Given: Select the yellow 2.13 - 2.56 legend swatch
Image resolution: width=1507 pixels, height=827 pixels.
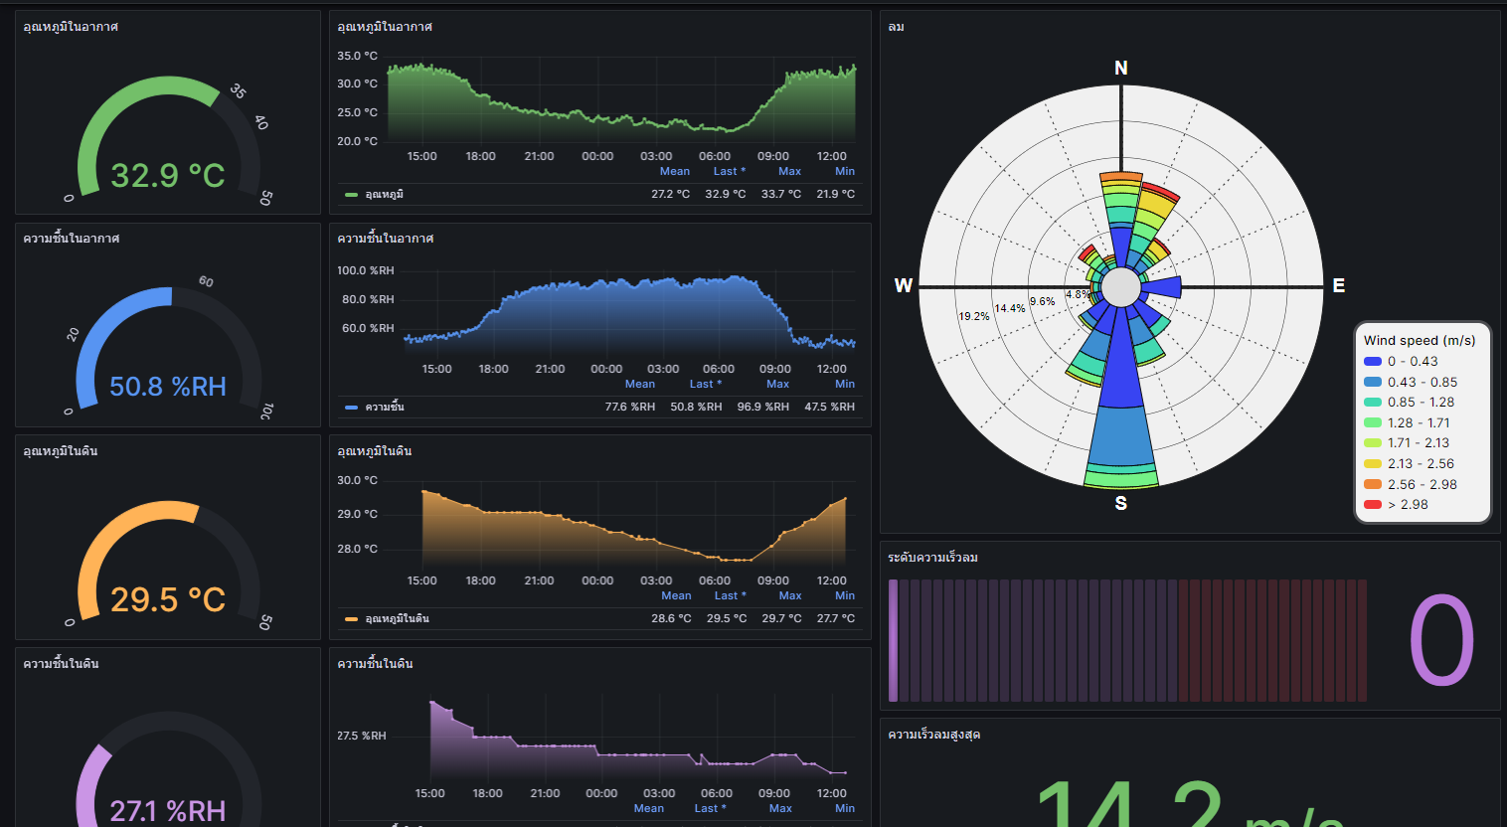Looking at the screenshot, I should tap(1373, 464).
